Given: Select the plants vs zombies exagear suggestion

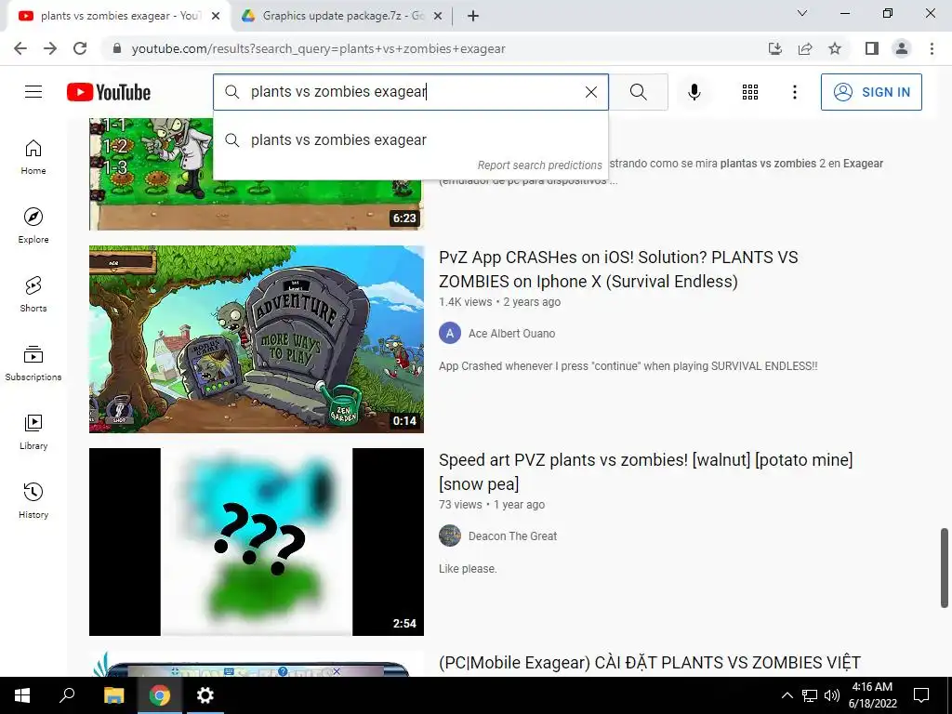Looking at the screenshot, I should tap(411, 139).
